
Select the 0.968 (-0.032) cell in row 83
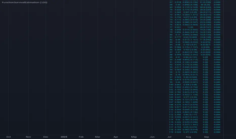coord(190,42)
